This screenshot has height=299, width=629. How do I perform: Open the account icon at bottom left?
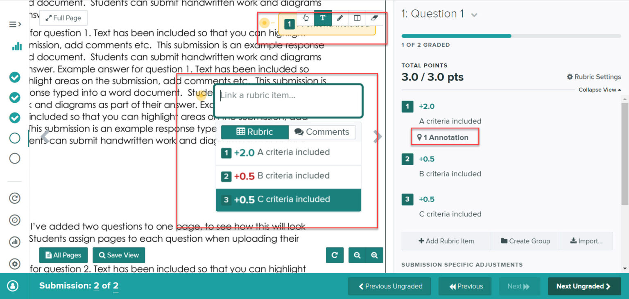pyautogui.click(x=12, y=286)
